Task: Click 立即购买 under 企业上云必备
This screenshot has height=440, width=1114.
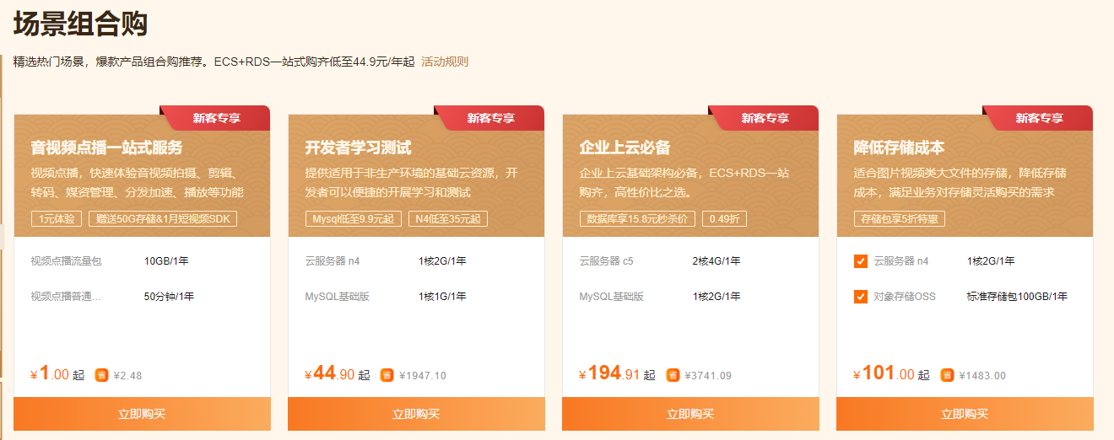Action: 690,414
